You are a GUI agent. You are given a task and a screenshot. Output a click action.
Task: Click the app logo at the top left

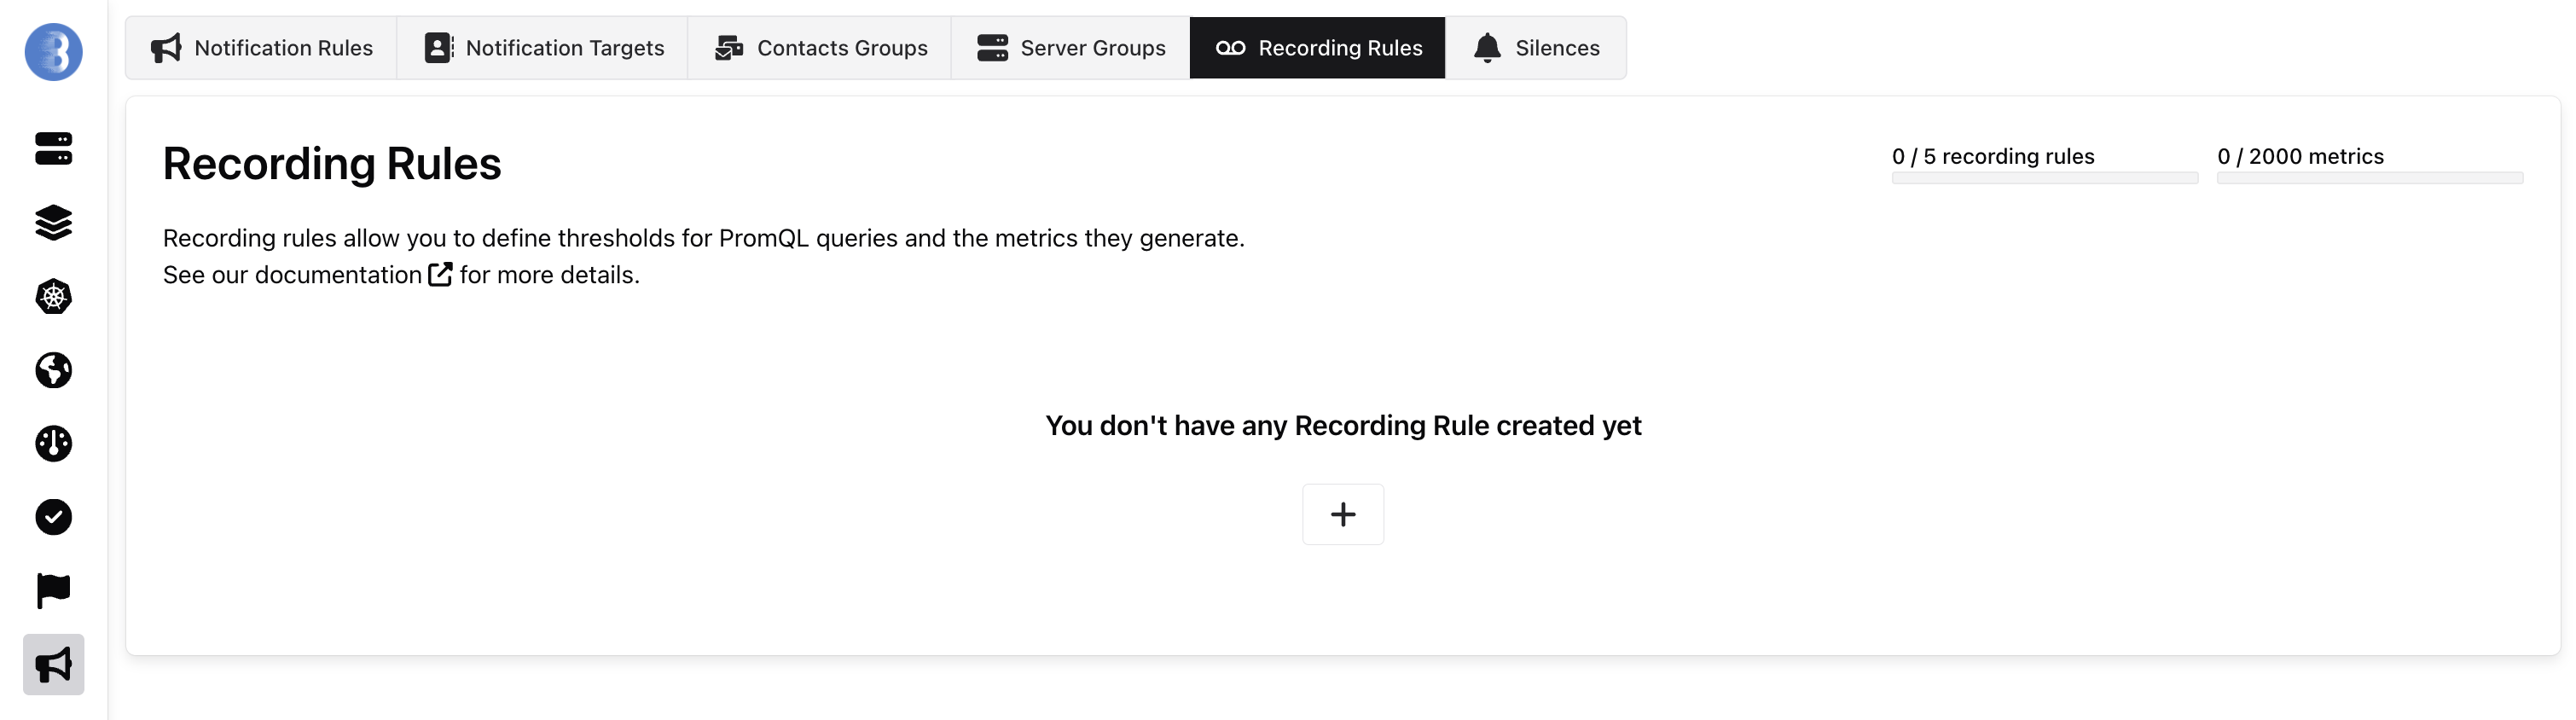(x=52, y=52)
